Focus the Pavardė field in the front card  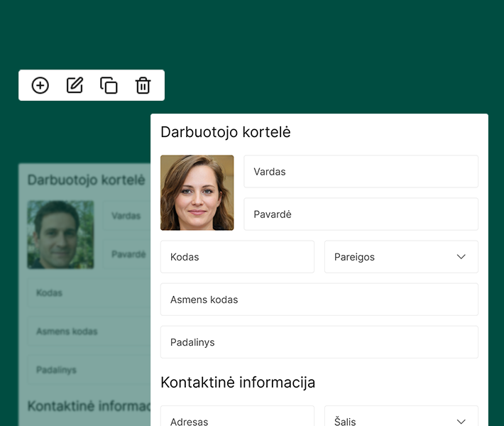tap(361, 214)
